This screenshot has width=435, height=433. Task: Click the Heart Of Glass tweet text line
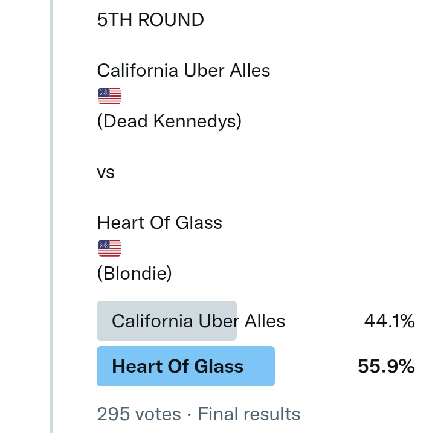coord(159,223)
